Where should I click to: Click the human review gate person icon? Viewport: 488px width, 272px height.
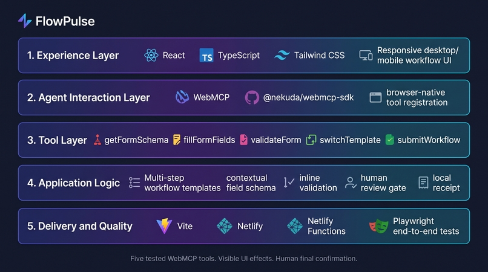tap(351, 183)
